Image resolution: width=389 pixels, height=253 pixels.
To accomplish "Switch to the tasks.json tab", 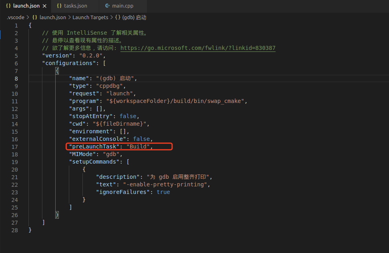I will pos(75,6).
